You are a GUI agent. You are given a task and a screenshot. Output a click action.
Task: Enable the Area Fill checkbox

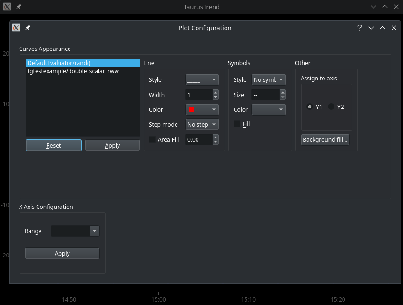coord(152,139)
